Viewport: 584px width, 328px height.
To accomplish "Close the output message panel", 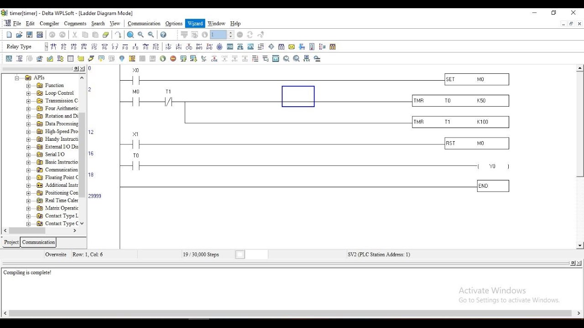I will point(579,263).
